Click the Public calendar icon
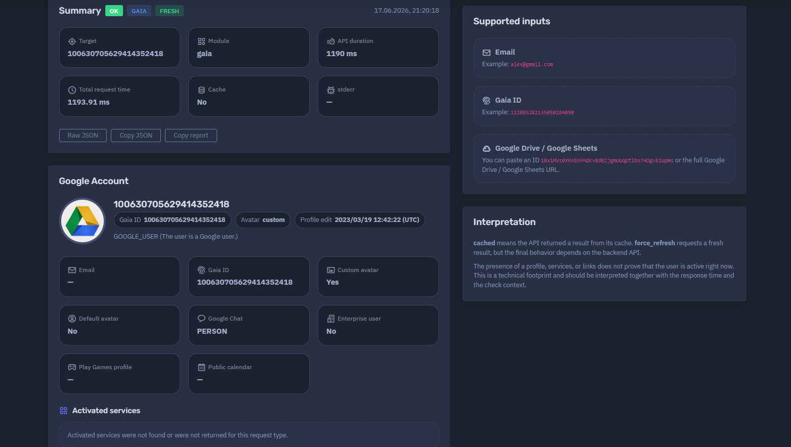The height and width of the screenshot is (447, 791). click(201, 368)
